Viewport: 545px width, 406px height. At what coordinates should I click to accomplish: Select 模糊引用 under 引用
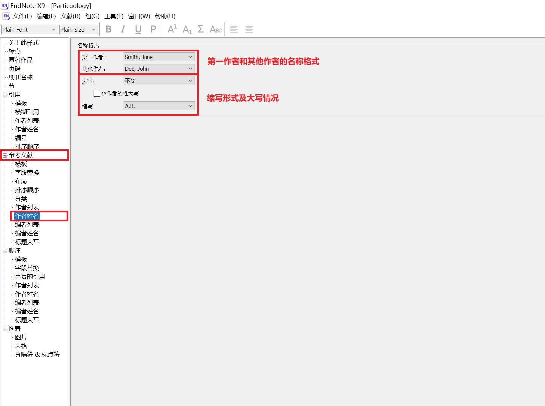(27, 112)
